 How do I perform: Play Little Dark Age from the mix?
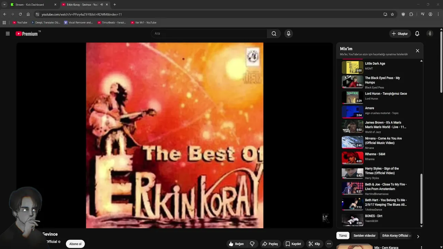379,67
